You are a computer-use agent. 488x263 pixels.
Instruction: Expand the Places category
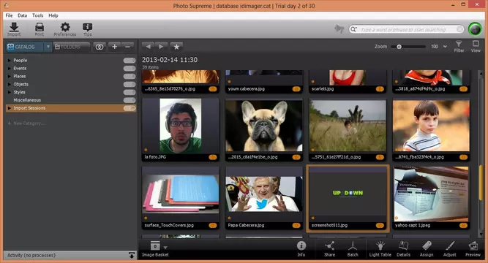(10, 76)
